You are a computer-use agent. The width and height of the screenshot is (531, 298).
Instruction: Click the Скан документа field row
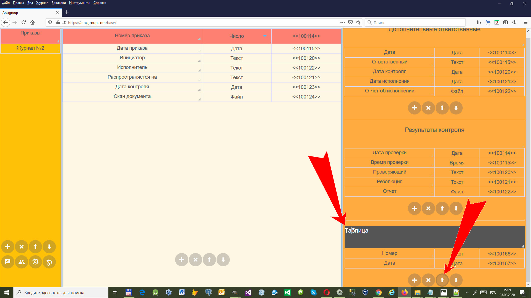132,97
